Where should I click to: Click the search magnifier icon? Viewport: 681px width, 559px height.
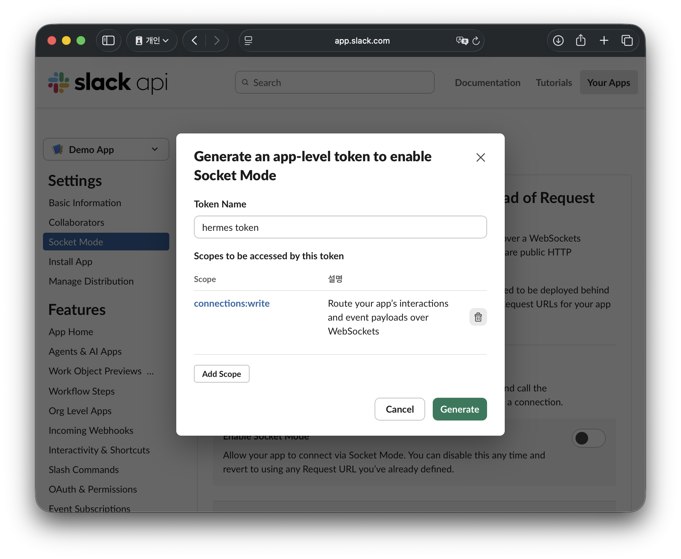point(245,83)
